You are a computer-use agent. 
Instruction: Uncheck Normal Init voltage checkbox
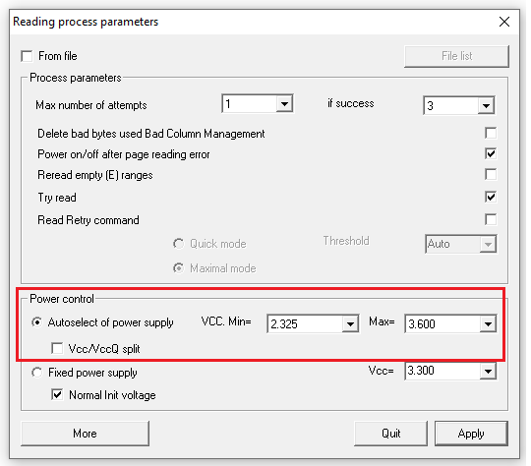click(x=57, y=394)
